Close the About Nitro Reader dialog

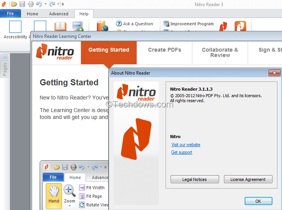click(274, 73)
